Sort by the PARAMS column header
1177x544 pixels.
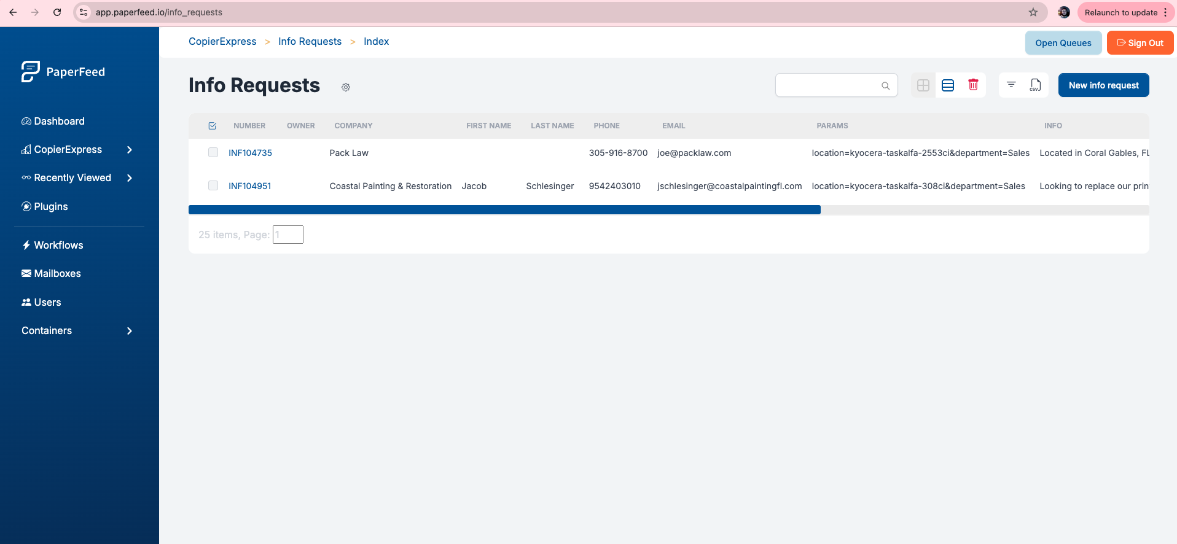(x=832, y=126)
